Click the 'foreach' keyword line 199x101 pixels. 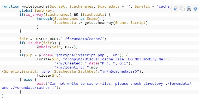[71, 19]
